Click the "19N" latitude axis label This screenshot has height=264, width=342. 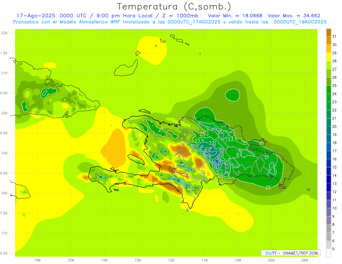tap(5, 153)
